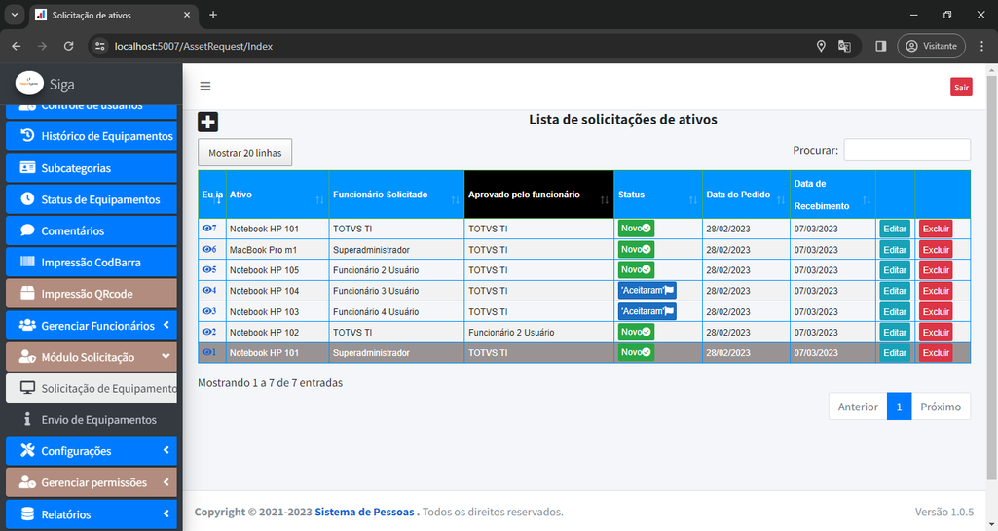Click the Configurações tools icon
The width and height of the screenshot is (998, 531).
pyautogui.click(x=27, y=450)
